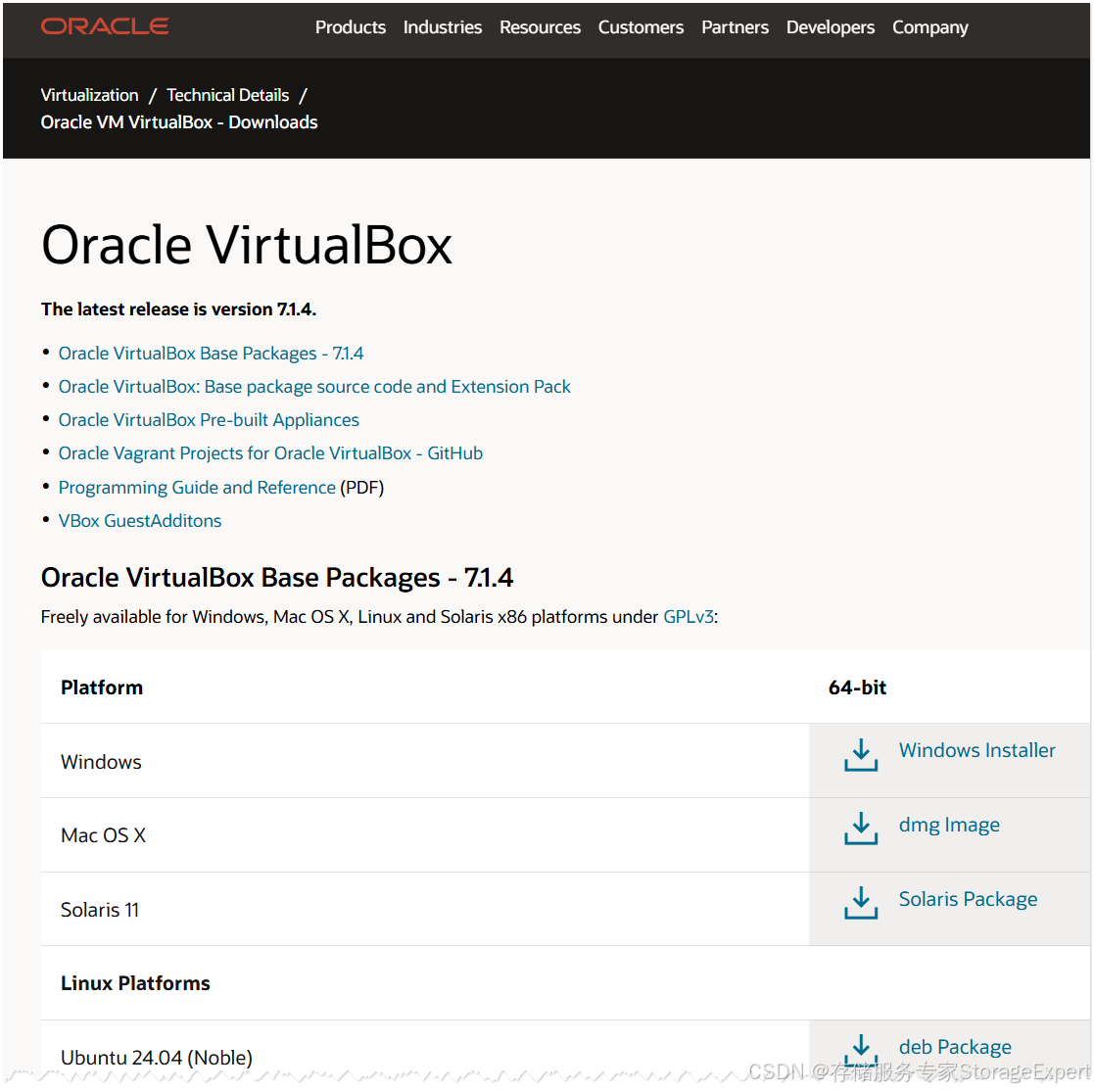Open the Resources menu
This screenshot has height=1091, width=1094.
[x=540, y=27]
